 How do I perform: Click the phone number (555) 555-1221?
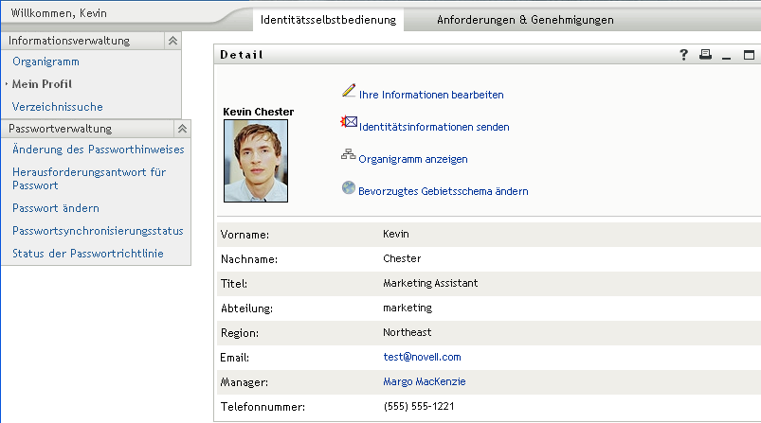419,407
